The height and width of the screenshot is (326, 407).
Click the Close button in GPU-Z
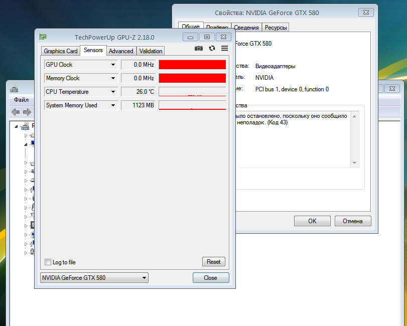point(211,278)
